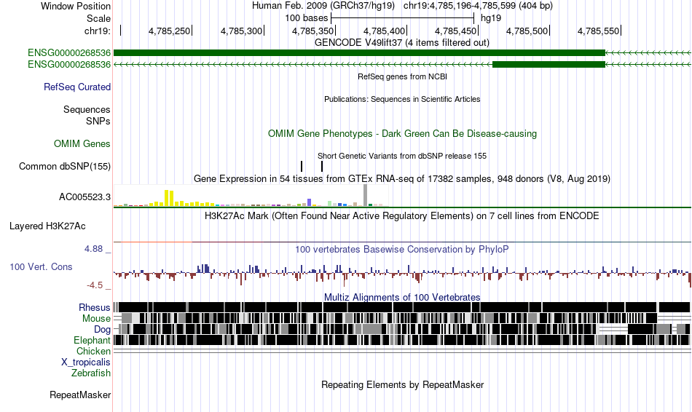Viewport: 692px width, 412px height.
Task: Click the 100 bases scale bar
Action: 403,18
